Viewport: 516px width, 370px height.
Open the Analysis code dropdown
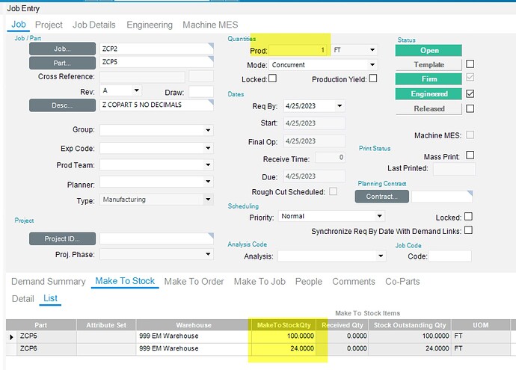click(381, 256)
